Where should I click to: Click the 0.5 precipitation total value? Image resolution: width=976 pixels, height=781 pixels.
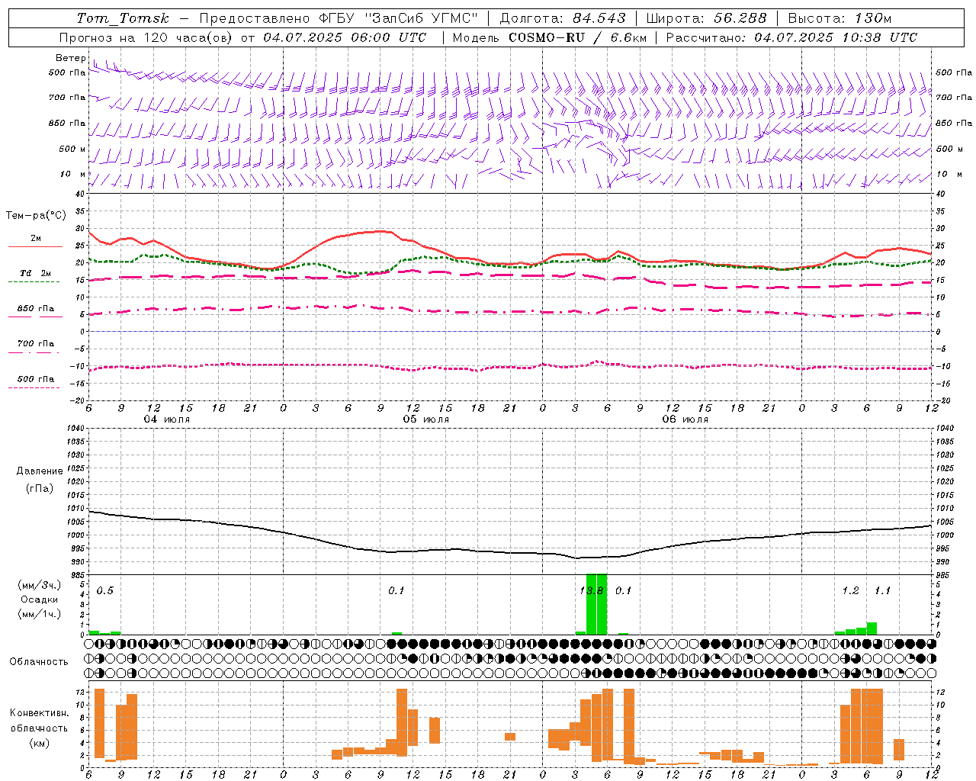pyautogui.click(x=105, y=591)
